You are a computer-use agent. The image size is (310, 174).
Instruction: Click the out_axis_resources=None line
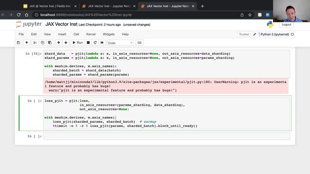click(x=104, y=109)
